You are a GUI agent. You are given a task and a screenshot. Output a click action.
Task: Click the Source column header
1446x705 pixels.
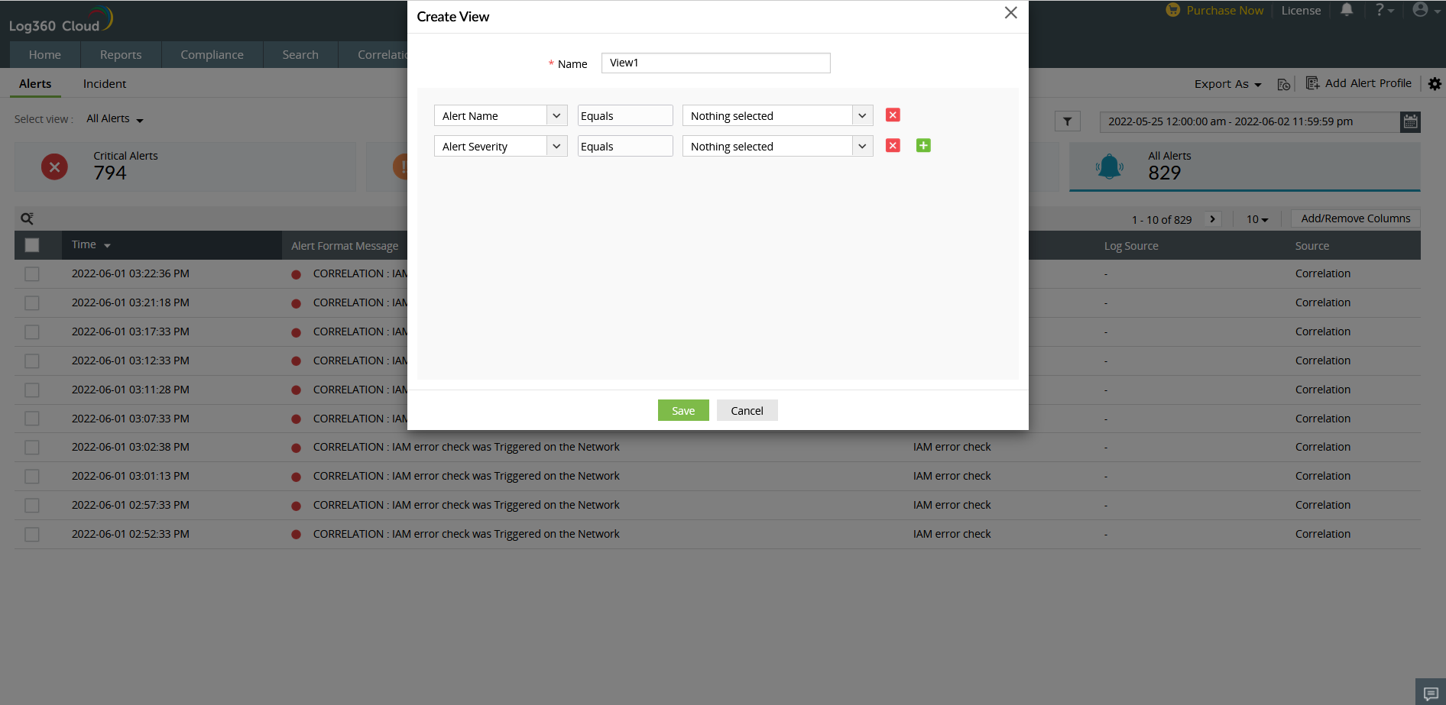(x=1311, y=246)
